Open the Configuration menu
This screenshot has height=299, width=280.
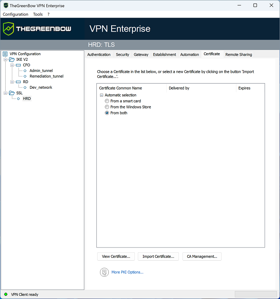point(16,14)
